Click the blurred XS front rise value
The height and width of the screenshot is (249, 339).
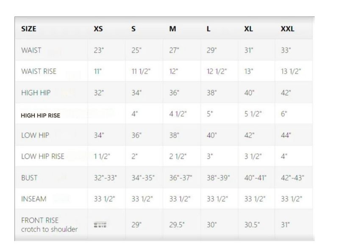pos(100,224)
